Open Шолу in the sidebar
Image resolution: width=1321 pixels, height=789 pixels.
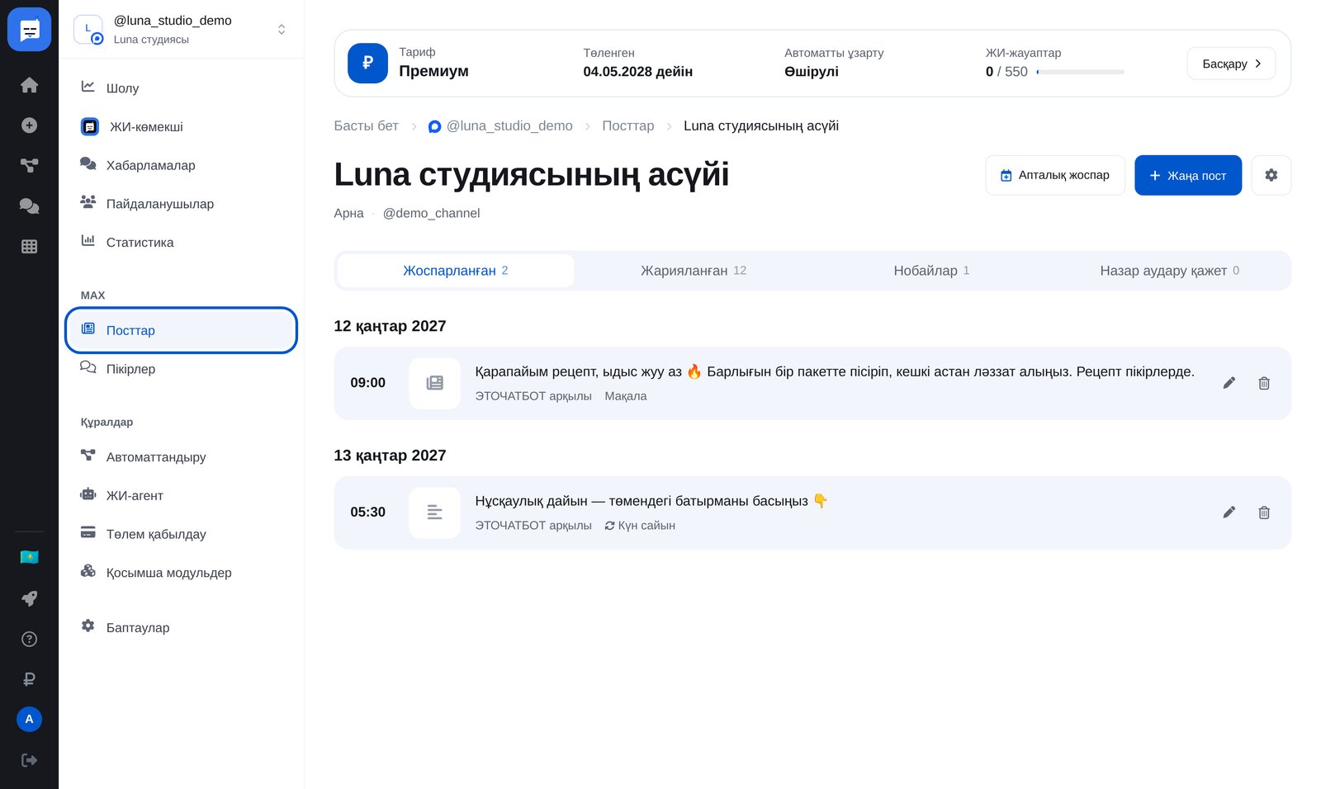pyautogui.click(x=182, y=88)
